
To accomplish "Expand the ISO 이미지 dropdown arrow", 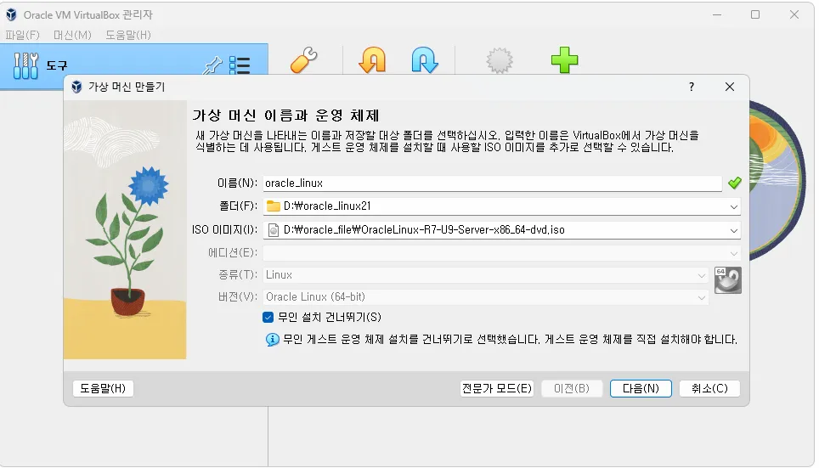I will 734,230.
